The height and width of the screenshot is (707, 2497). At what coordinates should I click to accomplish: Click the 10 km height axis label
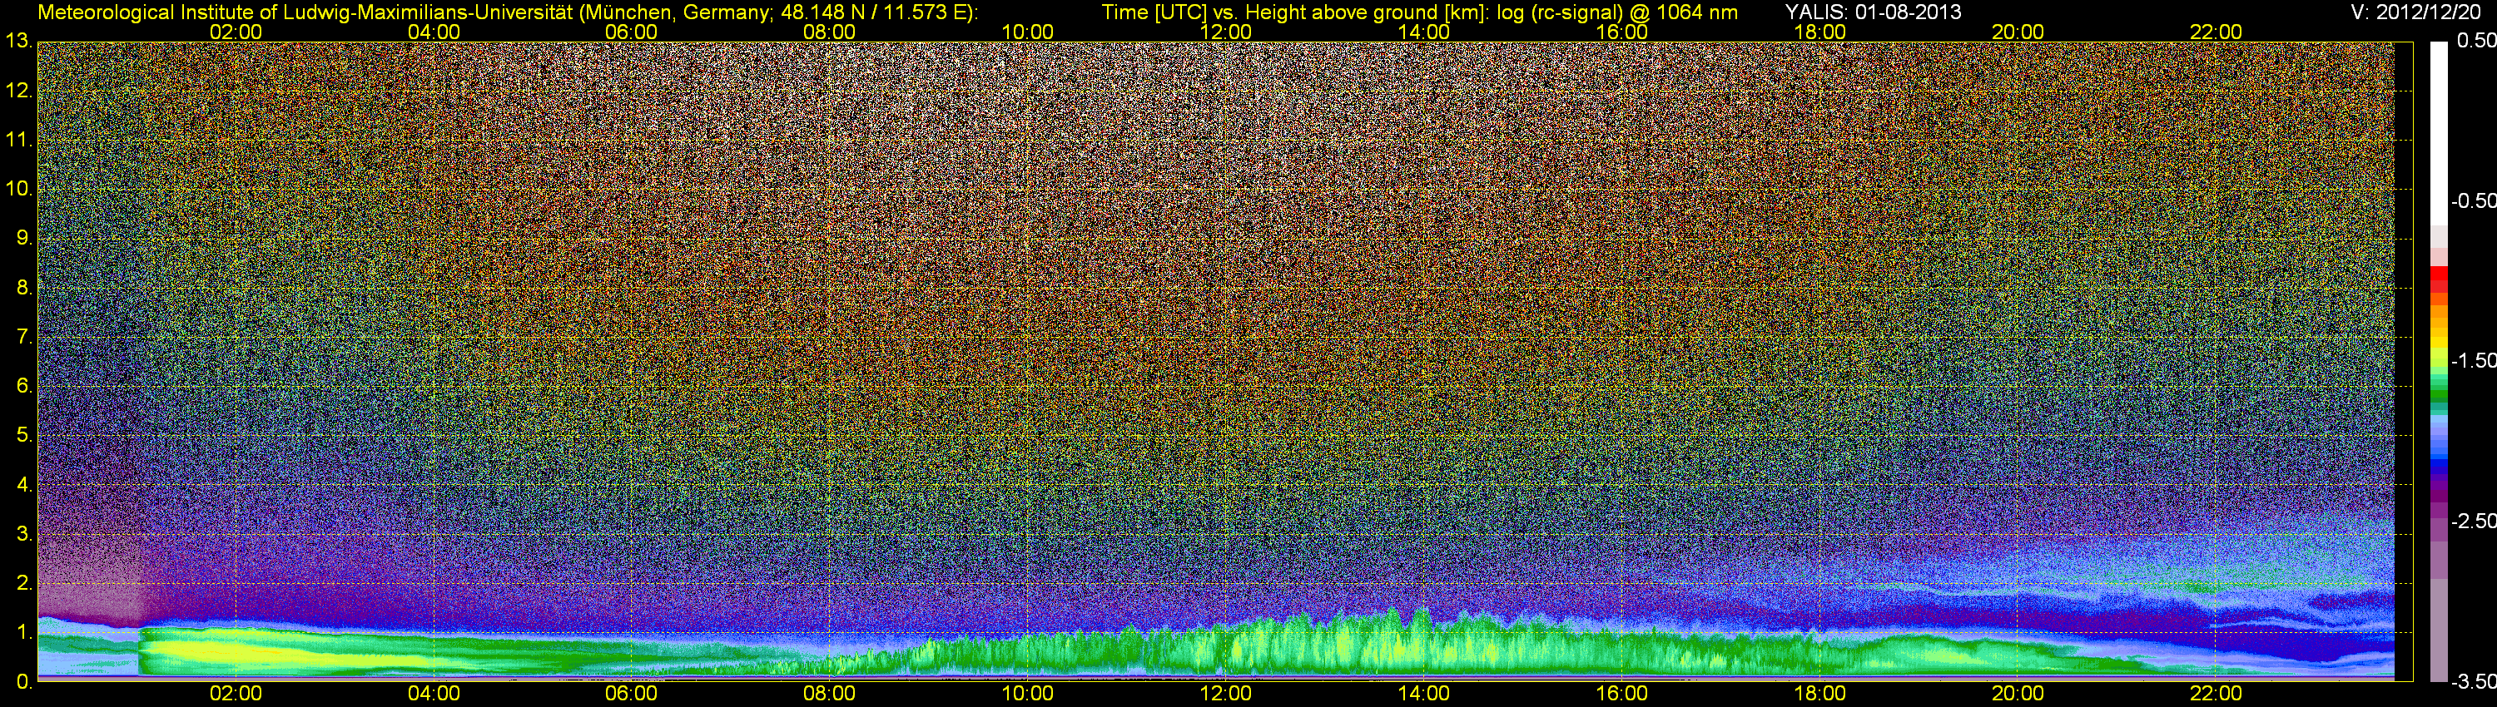point(18,189)
